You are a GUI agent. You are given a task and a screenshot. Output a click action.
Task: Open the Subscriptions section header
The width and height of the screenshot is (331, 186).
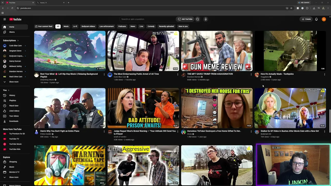coord(11,41)
